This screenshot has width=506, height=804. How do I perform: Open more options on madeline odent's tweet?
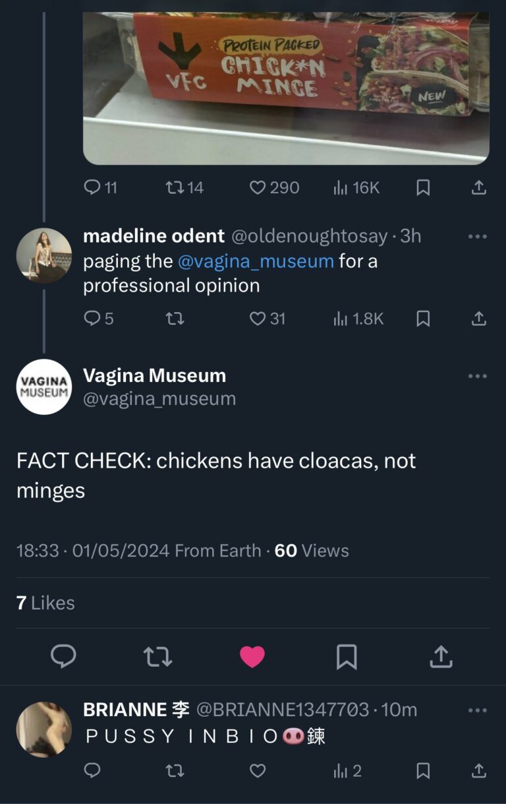476,235
